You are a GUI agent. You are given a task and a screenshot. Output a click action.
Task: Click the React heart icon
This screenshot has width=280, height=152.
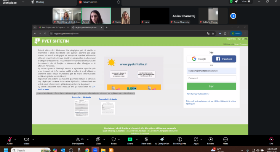[114, 139]
